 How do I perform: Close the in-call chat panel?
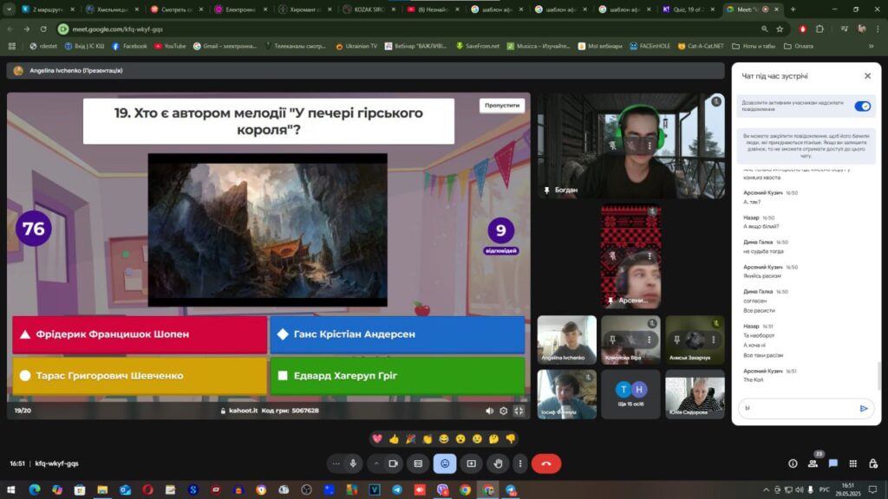tap(867, 76)
